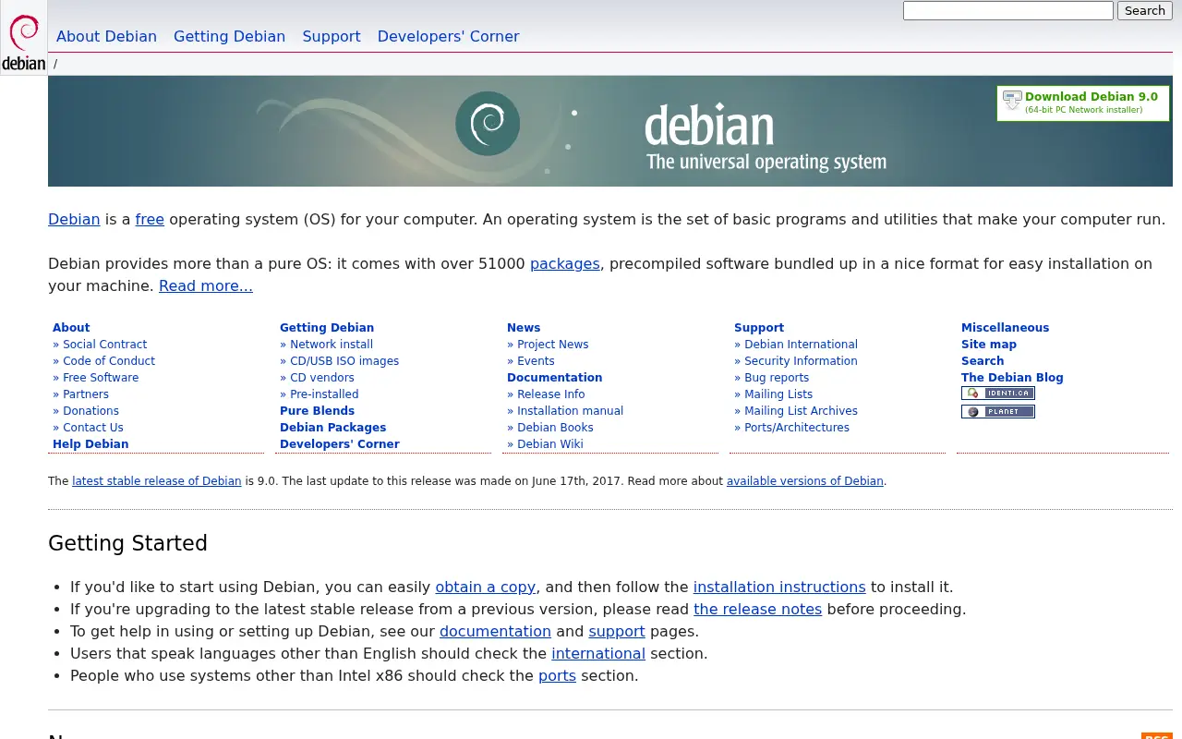Open Mailing List Archives link
Viewport: 1182px width, 739px height.
(801, 411)
